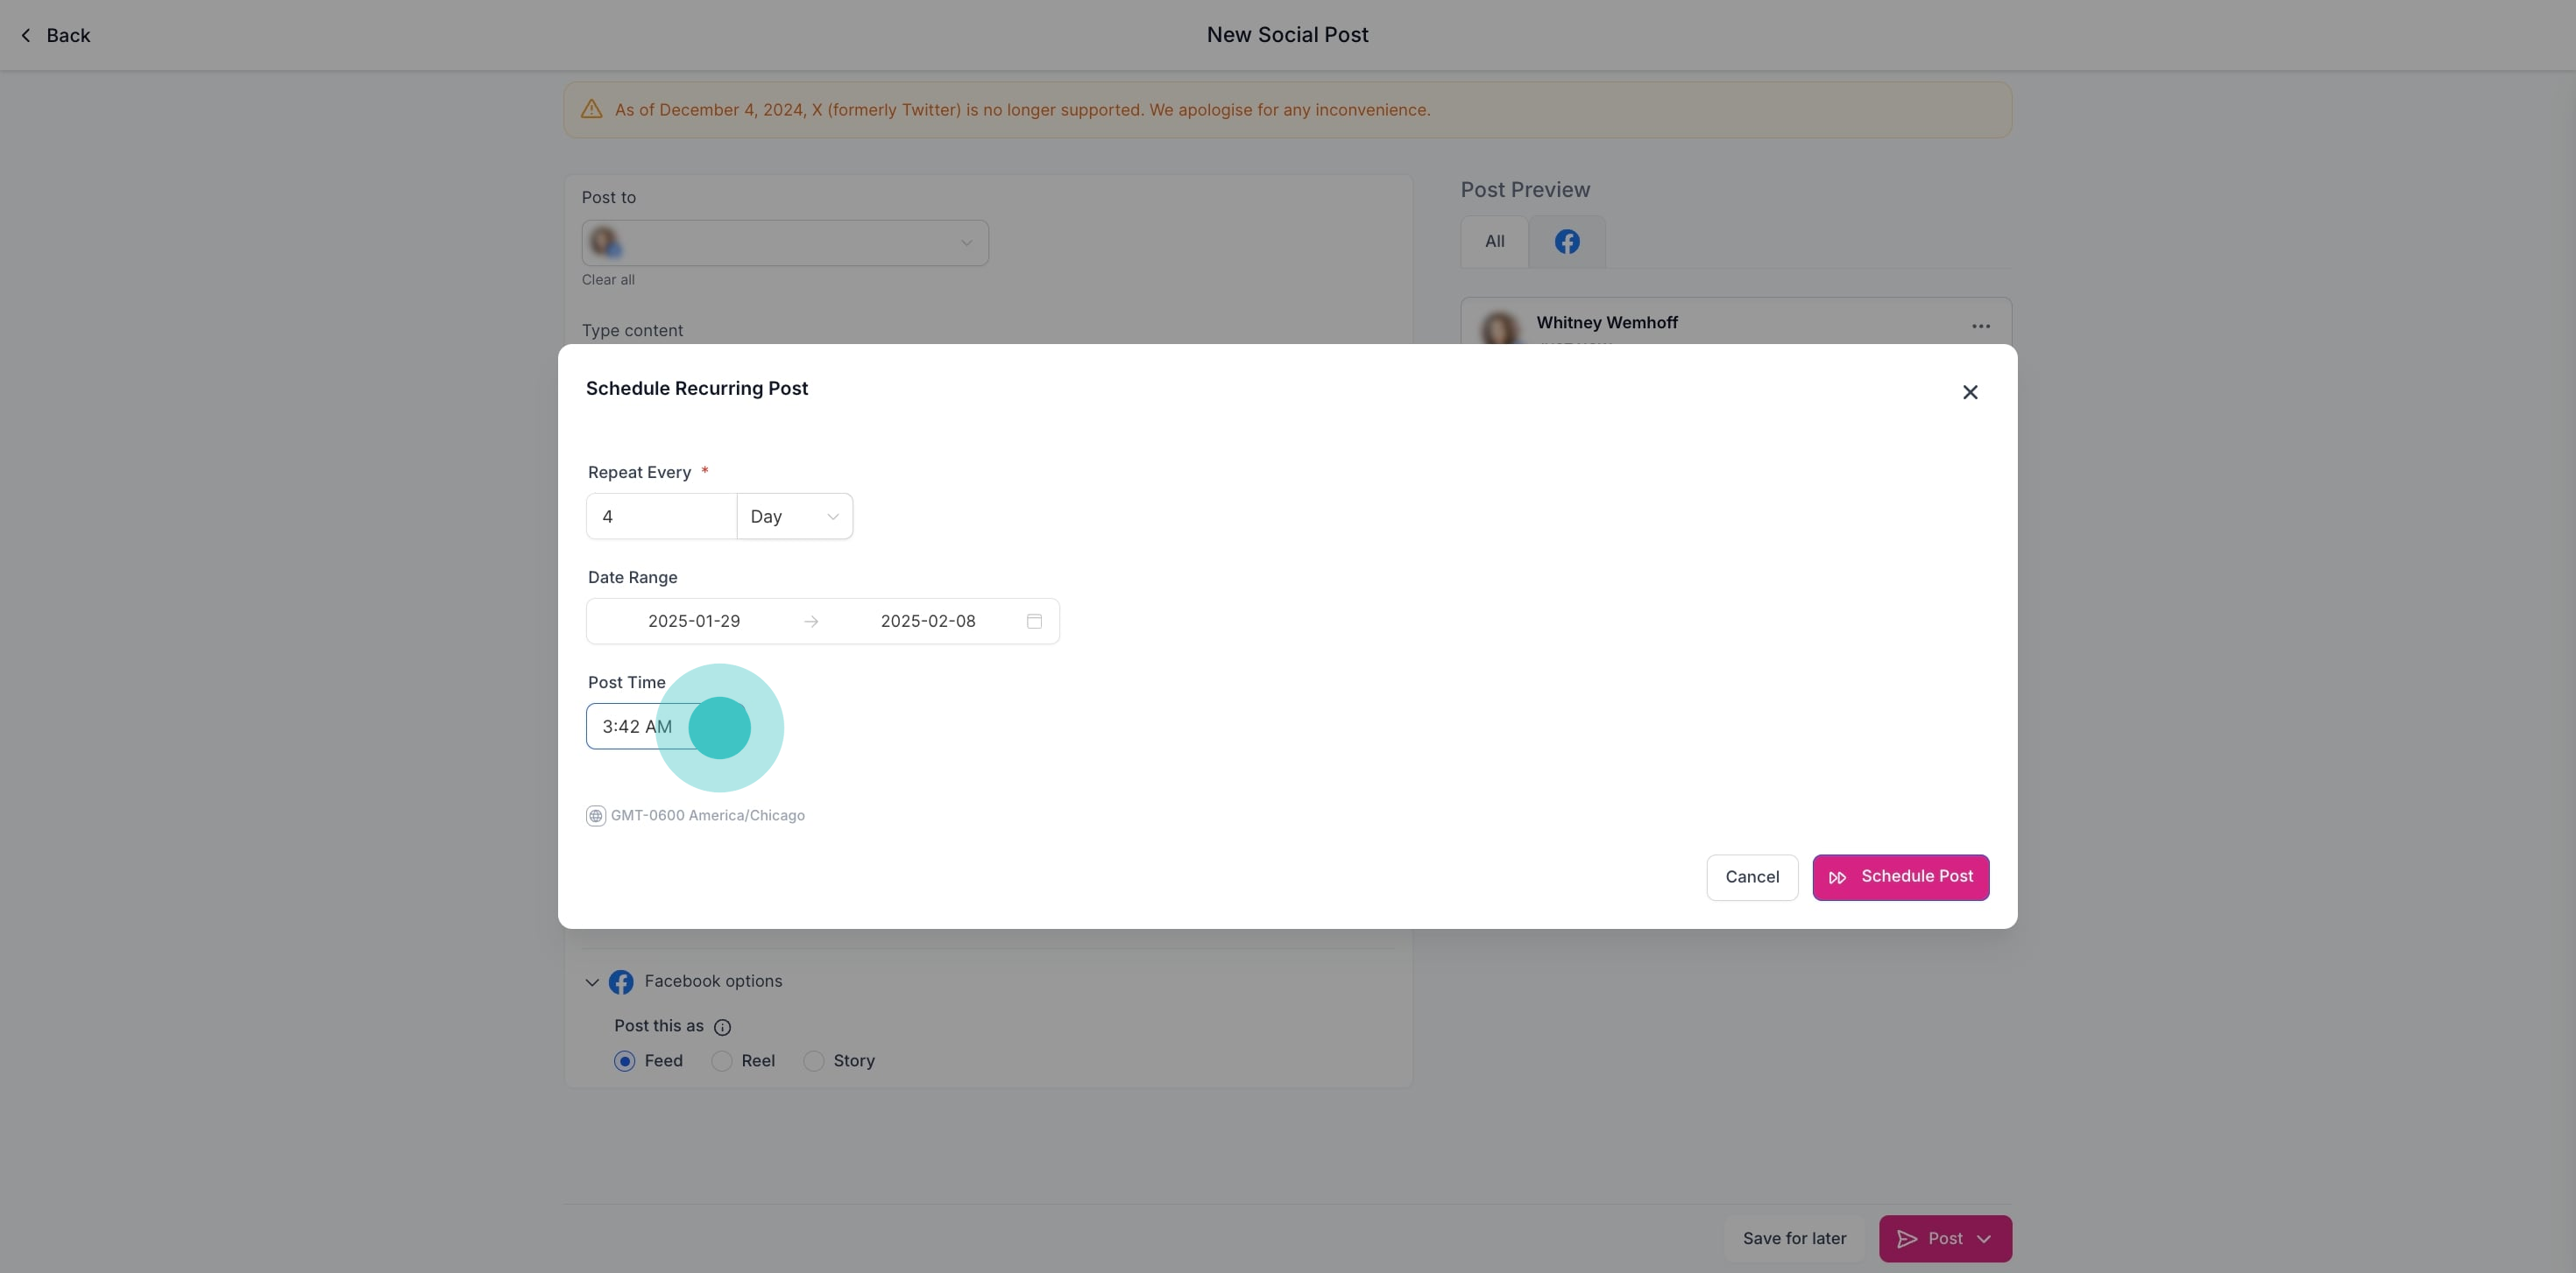The width and height of the screenshot is (2576, 1273).
Task: Click the Cancel button
Action: pyautogui.click(x=1751, y=876)
